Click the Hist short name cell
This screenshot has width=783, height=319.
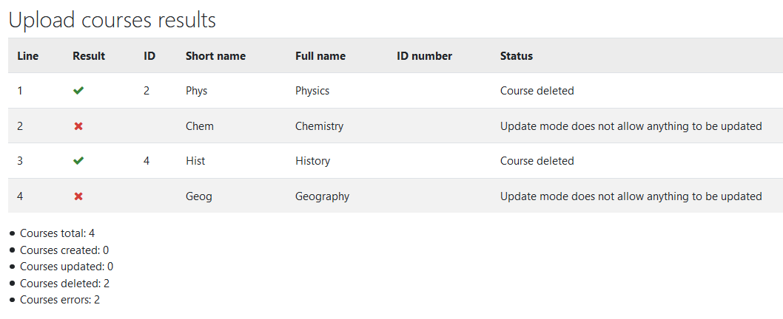point(195,161)
